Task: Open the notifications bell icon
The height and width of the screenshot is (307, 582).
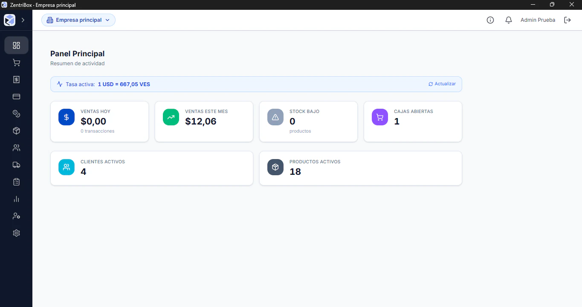Action: click(509, 20)
